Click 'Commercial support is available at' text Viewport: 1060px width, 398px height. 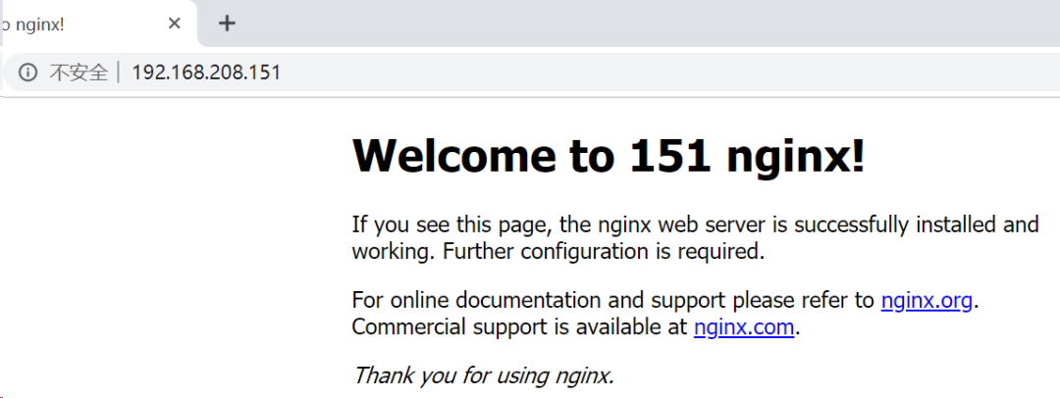[520, 327]
